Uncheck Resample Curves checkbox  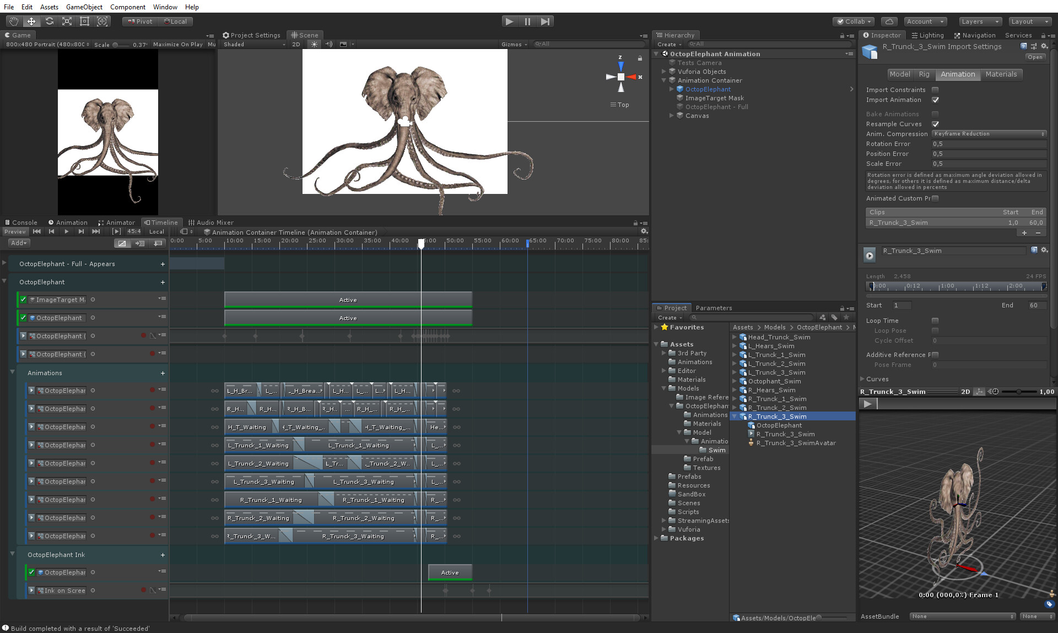935,124
